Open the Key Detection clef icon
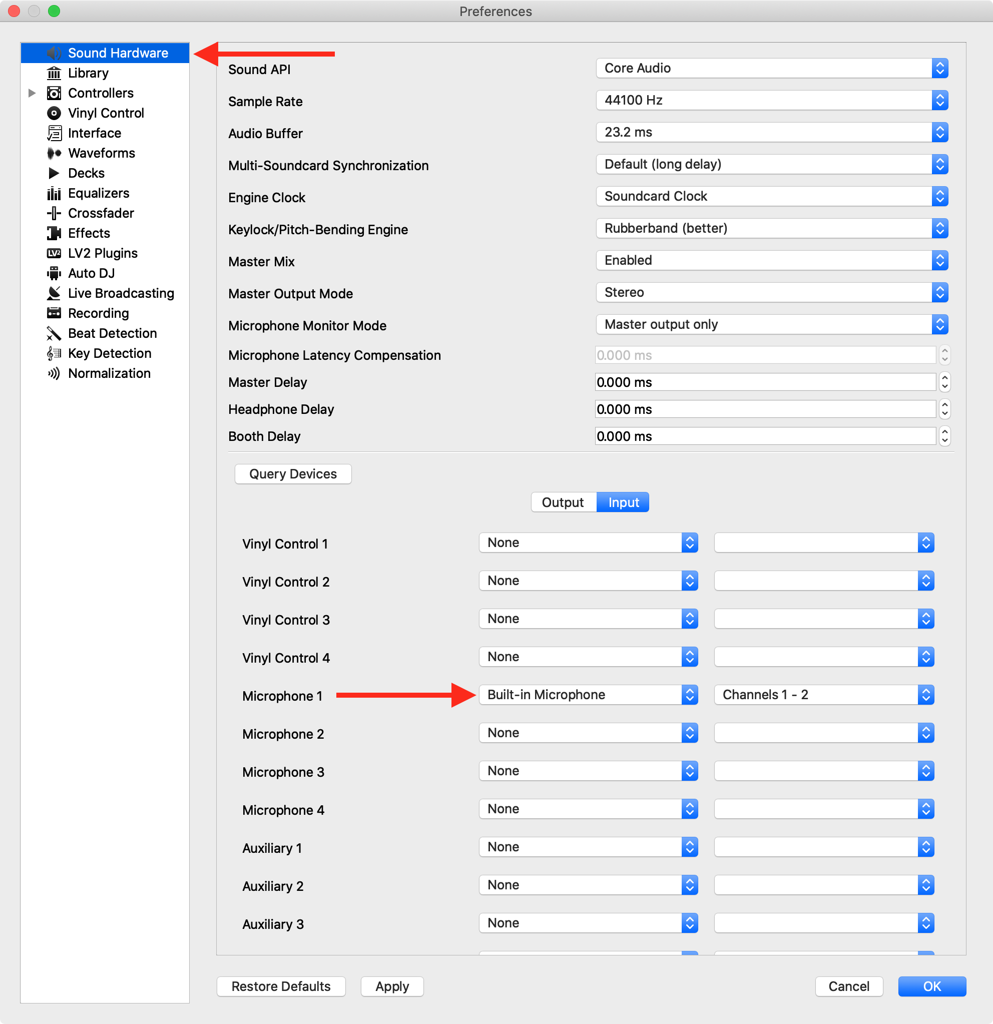This screenshot has height=1024, width=993. tap(54, 353)
